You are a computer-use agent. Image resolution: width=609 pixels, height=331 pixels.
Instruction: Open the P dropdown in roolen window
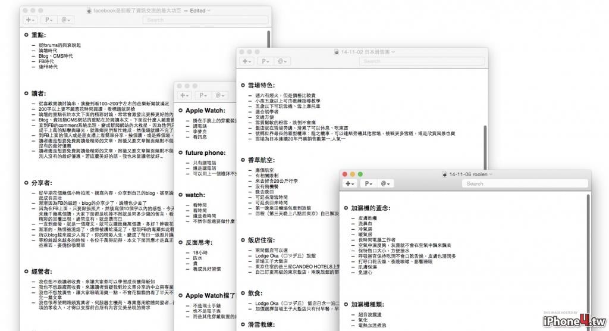tap(368, 183)
